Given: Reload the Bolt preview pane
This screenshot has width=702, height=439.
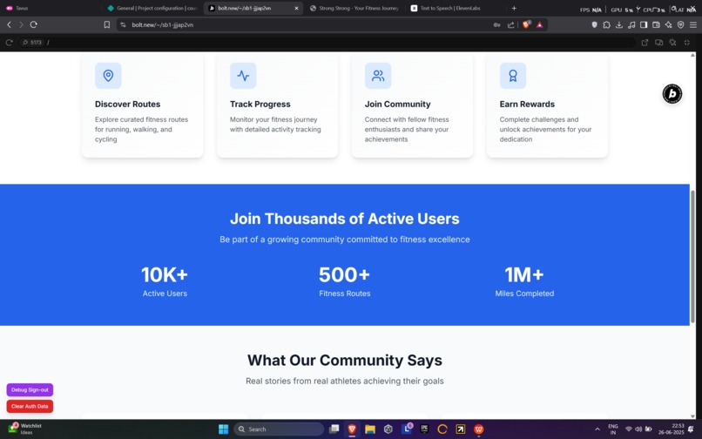Looking at the screenshot, I should (9, 43).
